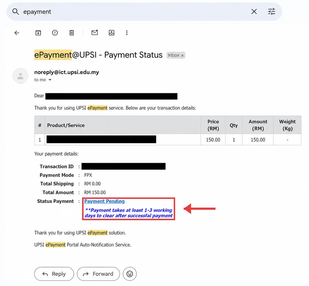Viewport: 309px width, 286px height.
Task: Click the payment clearing time note
Action: point(129,213)
